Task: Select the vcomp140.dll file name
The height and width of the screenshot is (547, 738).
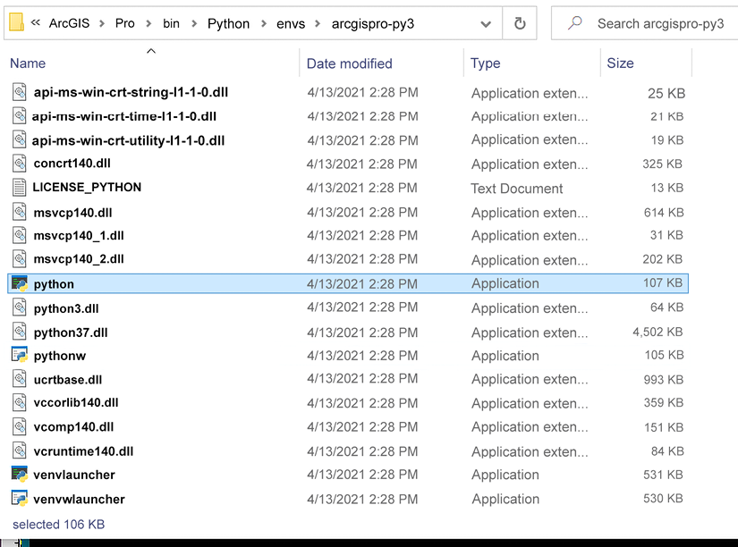Action: (x=73, y=427)
